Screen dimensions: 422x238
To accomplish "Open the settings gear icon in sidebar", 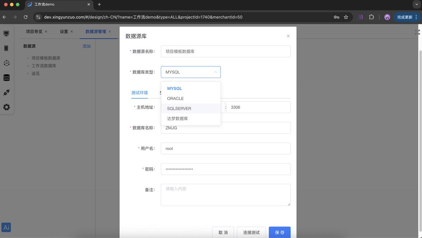I will tap(6, 107).
